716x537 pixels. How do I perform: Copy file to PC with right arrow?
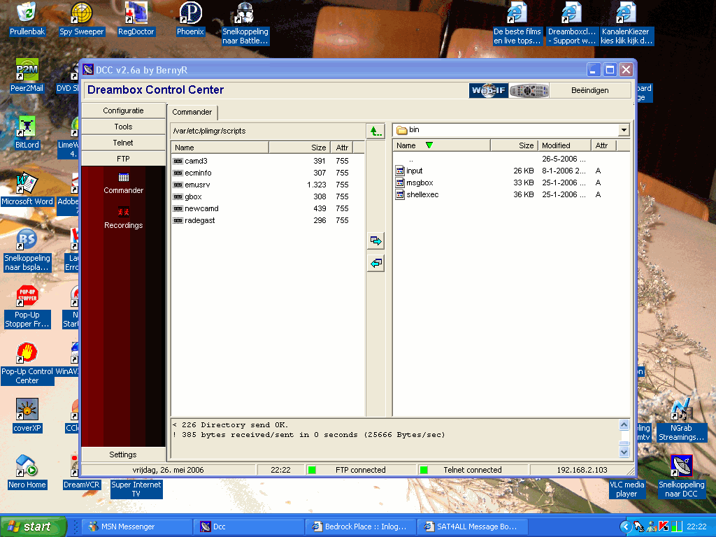(375, 241)
